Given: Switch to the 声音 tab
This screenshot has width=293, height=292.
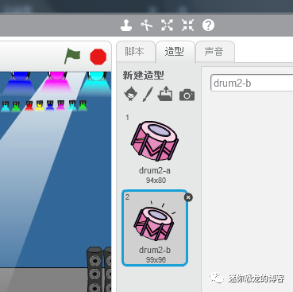Looking at the screenshot, I should pos(214,52).
